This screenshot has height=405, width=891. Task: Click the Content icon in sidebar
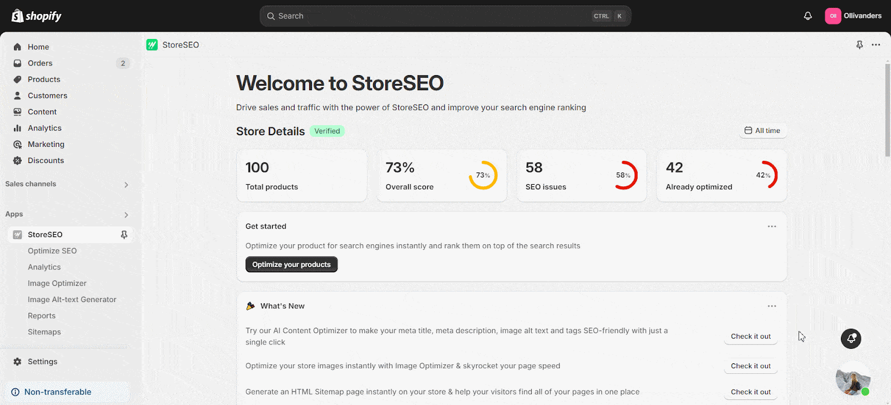[17, 111]
